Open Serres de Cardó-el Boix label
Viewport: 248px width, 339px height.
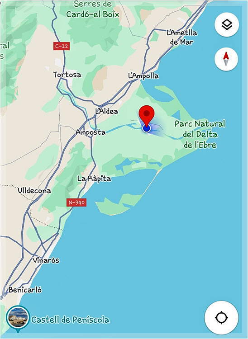point(93,9)
